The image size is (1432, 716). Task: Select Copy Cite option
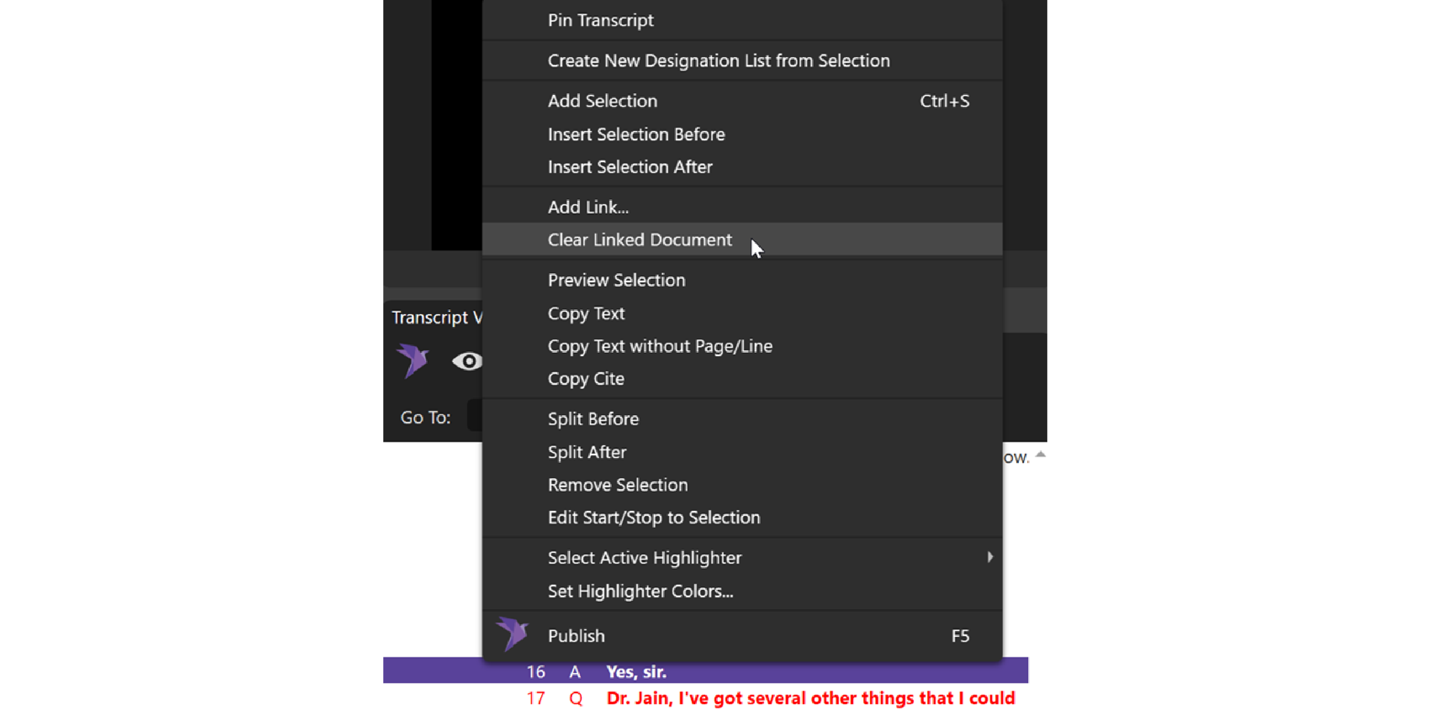click(x=586, y=379)
